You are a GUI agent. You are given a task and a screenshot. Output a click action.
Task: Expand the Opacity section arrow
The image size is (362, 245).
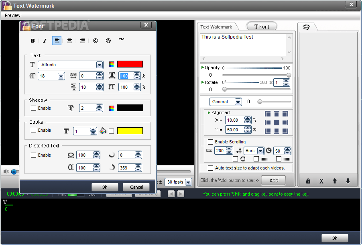click(x=202, y=67)
